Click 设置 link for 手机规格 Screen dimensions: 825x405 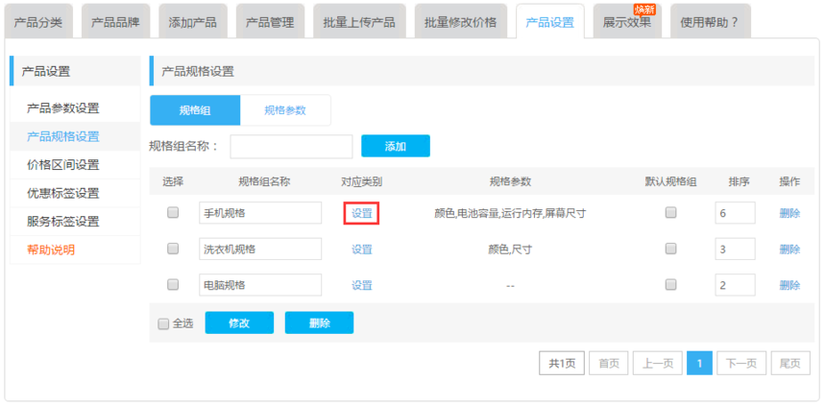(362, 214)
